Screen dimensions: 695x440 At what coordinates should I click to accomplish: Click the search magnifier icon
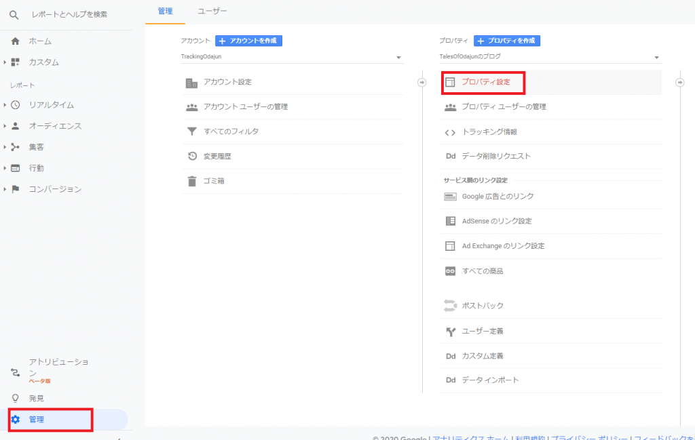(x=14, y=15)
